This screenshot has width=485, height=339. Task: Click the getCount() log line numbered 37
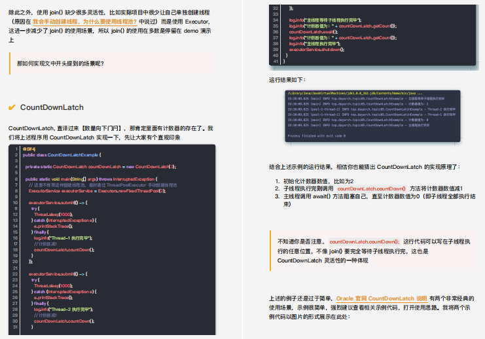(343, 38)
